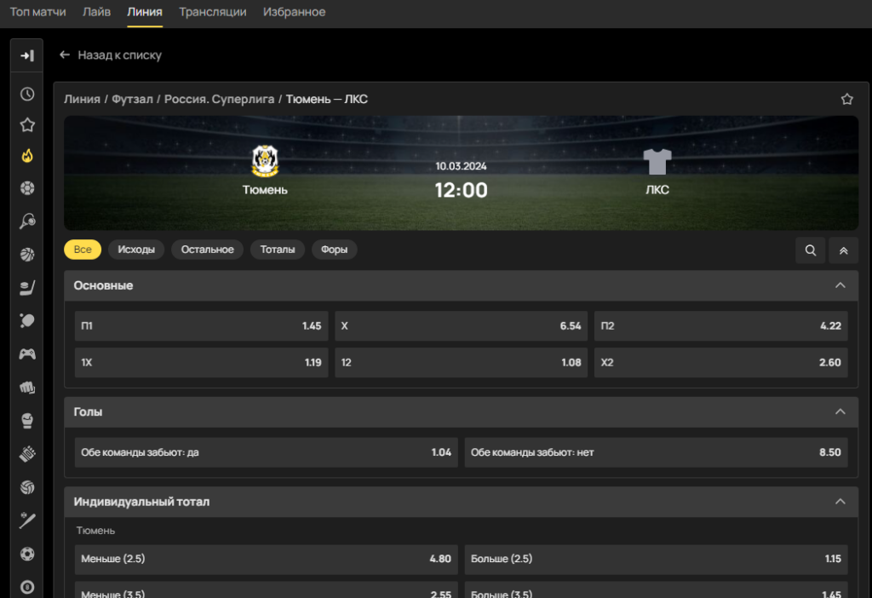Open favorites star in left sidebar
This screenshot has height=598, width=872.
[x=26, y=124]
